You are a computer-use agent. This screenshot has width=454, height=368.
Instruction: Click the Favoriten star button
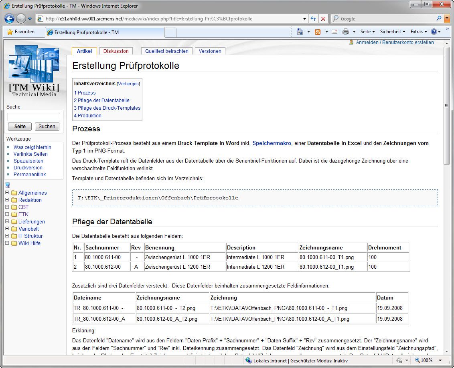(x=21, y=32)
